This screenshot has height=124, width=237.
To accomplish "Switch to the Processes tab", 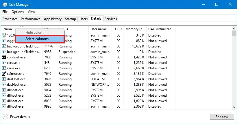I will click(10, 19).
